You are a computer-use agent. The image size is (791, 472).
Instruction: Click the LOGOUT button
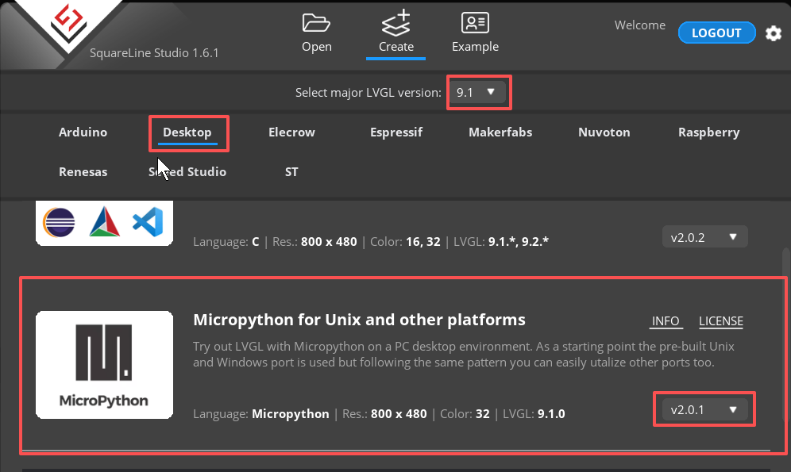(x=717, y=33)
